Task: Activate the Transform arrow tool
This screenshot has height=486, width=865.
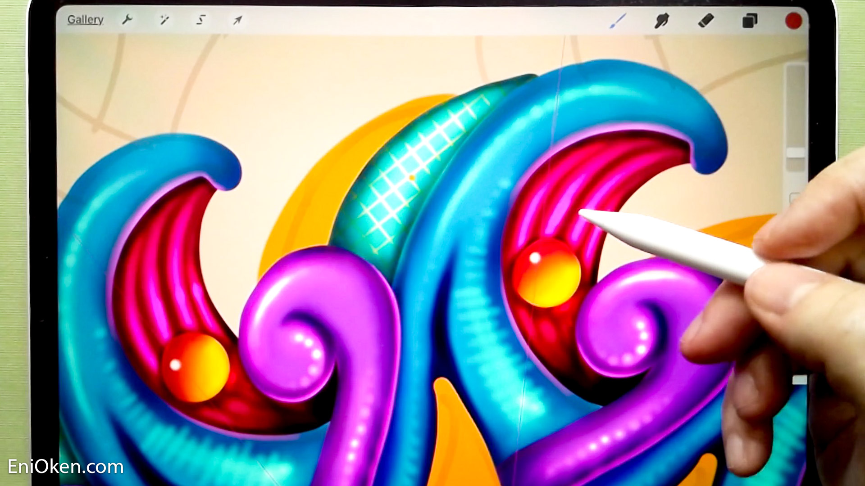Action: 237,20
